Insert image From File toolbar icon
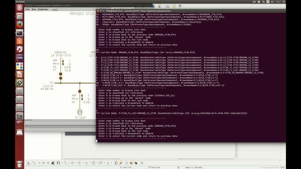301x169 pixels. [131, 163]
